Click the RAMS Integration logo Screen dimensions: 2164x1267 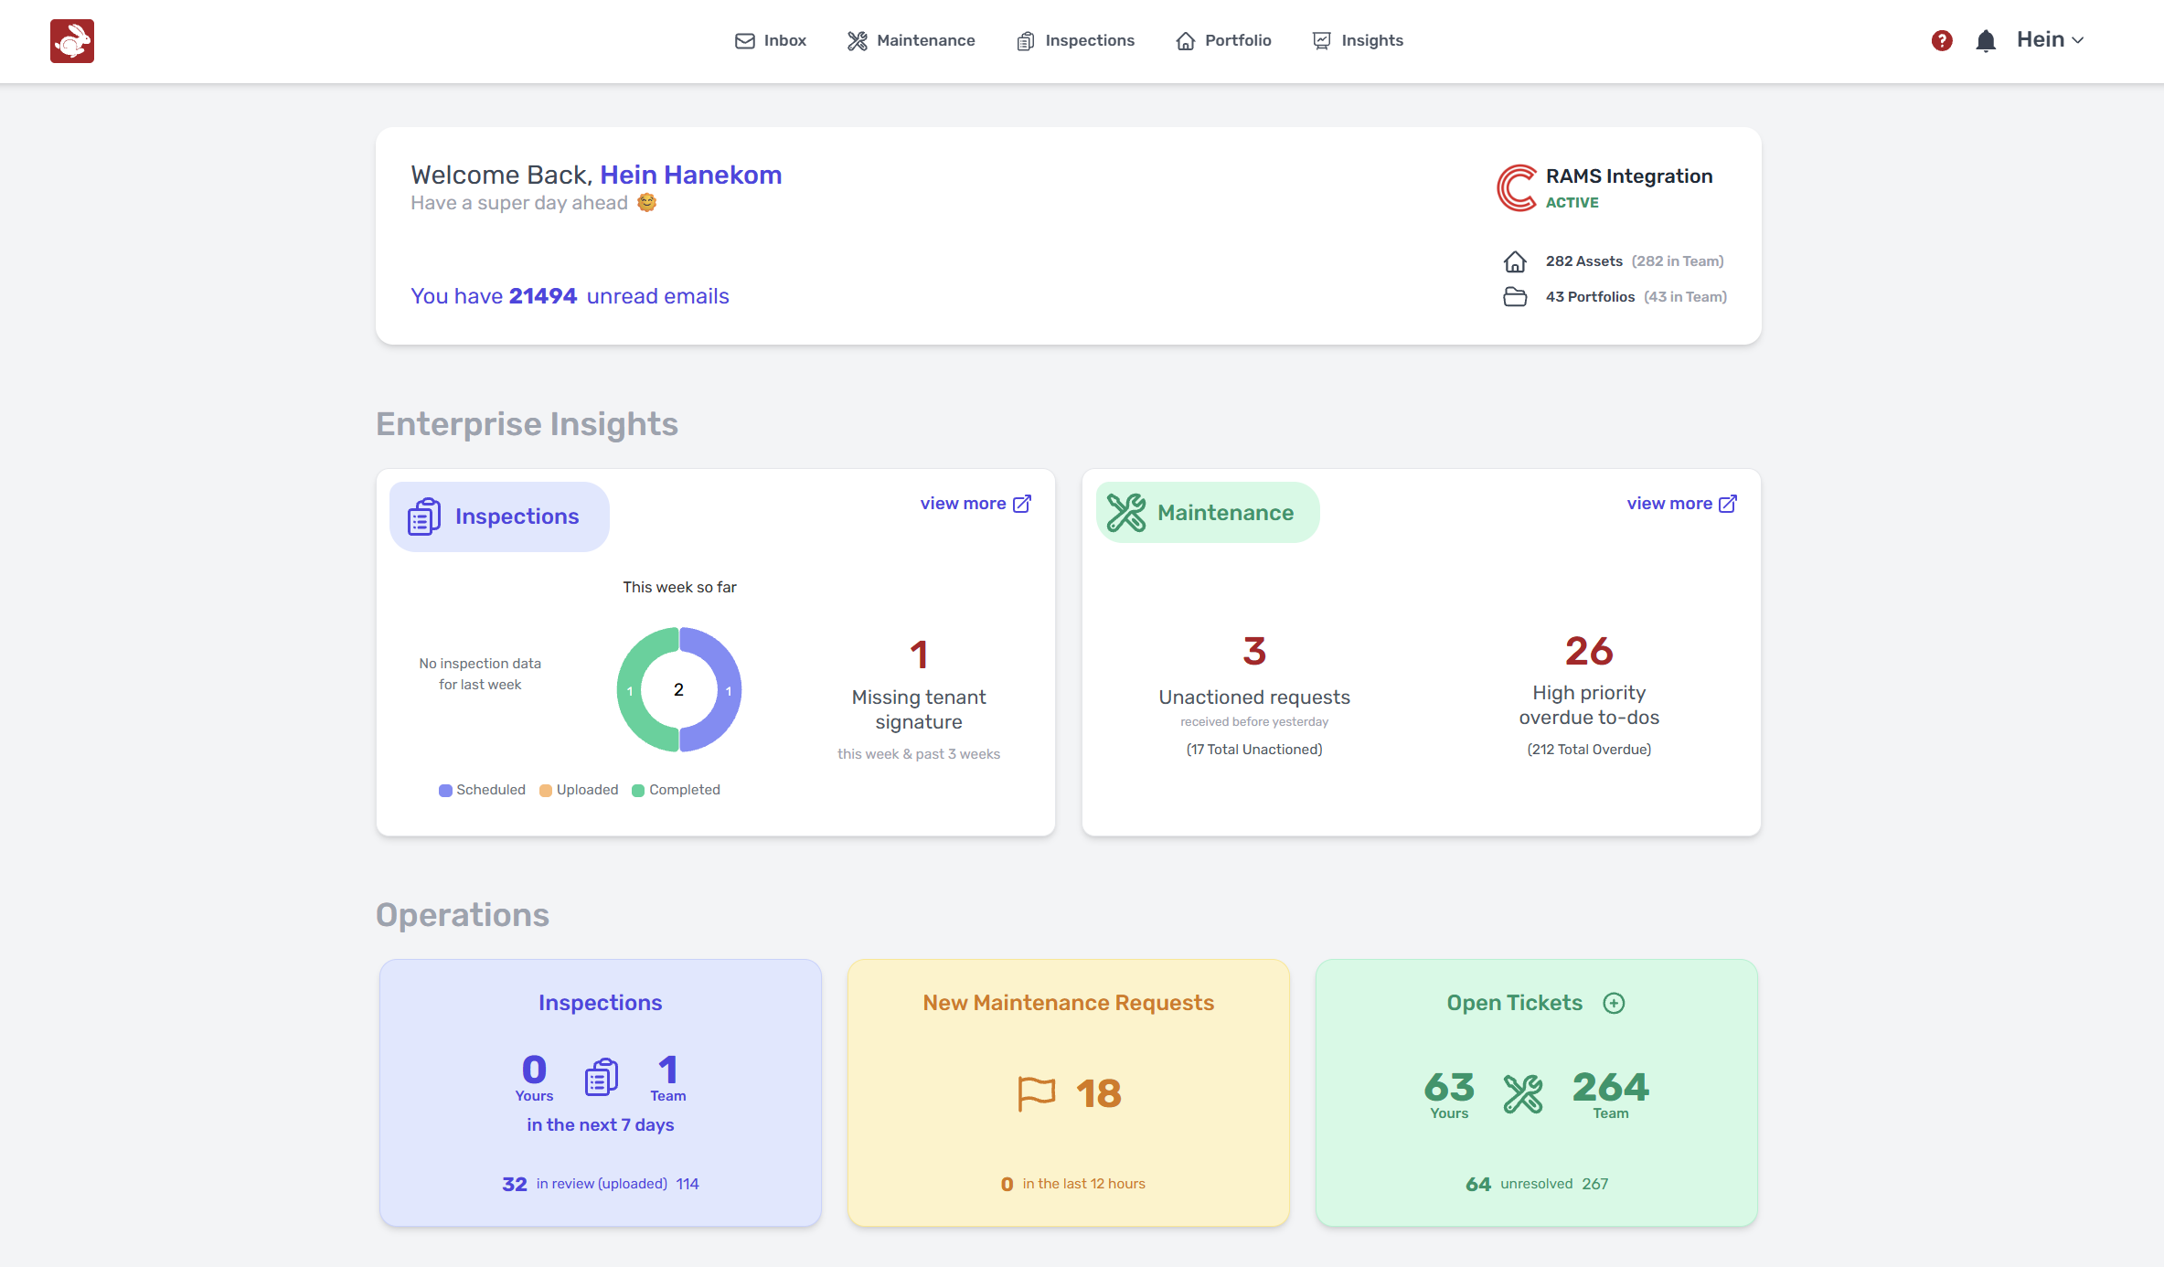pyautogui.click(x=1516, y=187)
